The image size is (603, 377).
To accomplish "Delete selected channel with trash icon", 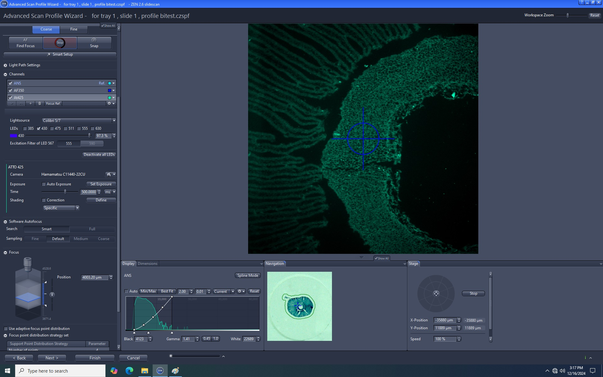I will tap(40, 103).
